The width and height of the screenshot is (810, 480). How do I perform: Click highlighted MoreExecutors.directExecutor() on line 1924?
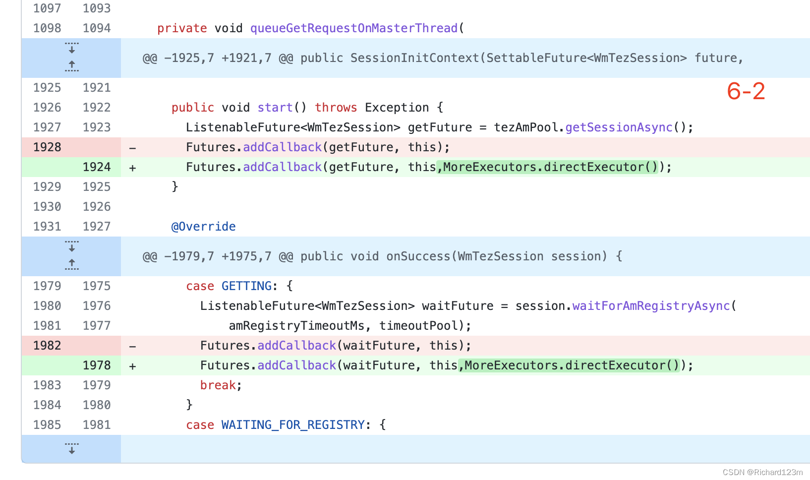click(x=550, y=167)
